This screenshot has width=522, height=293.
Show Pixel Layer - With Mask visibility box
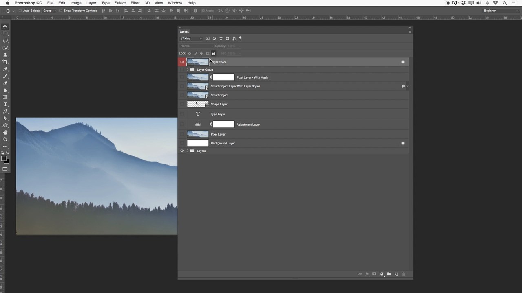[x=182, y=77]
